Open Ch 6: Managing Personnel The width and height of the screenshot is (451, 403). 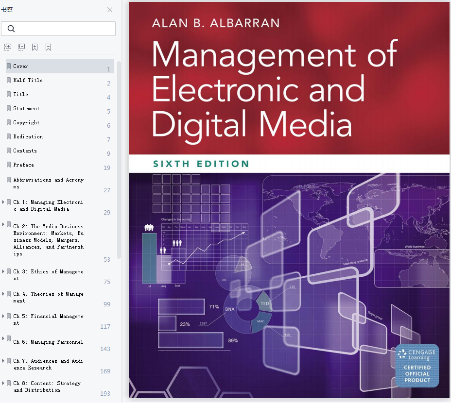48,342
